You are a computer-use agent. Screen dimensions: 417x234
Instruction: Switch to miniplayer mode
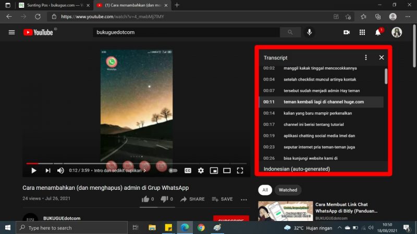click(x=214, y=171)
